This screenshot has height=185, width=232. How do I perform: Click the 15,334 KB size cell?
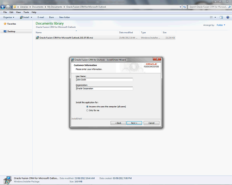170,38
